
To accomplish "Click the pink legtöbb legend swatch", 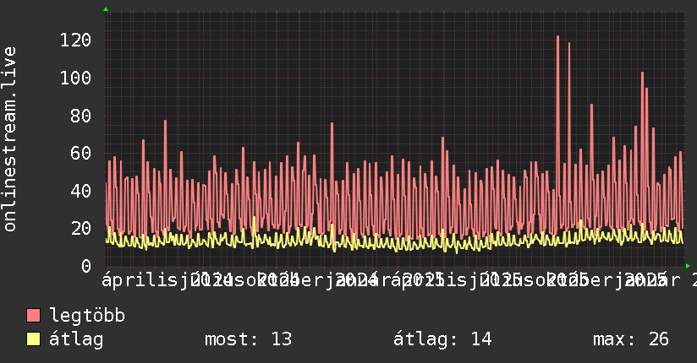I will tap(33, 315).
